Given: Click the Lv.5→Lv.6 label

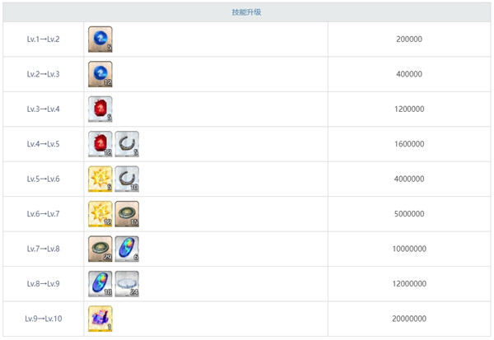Looking at the screenshot, I should 43,179.
